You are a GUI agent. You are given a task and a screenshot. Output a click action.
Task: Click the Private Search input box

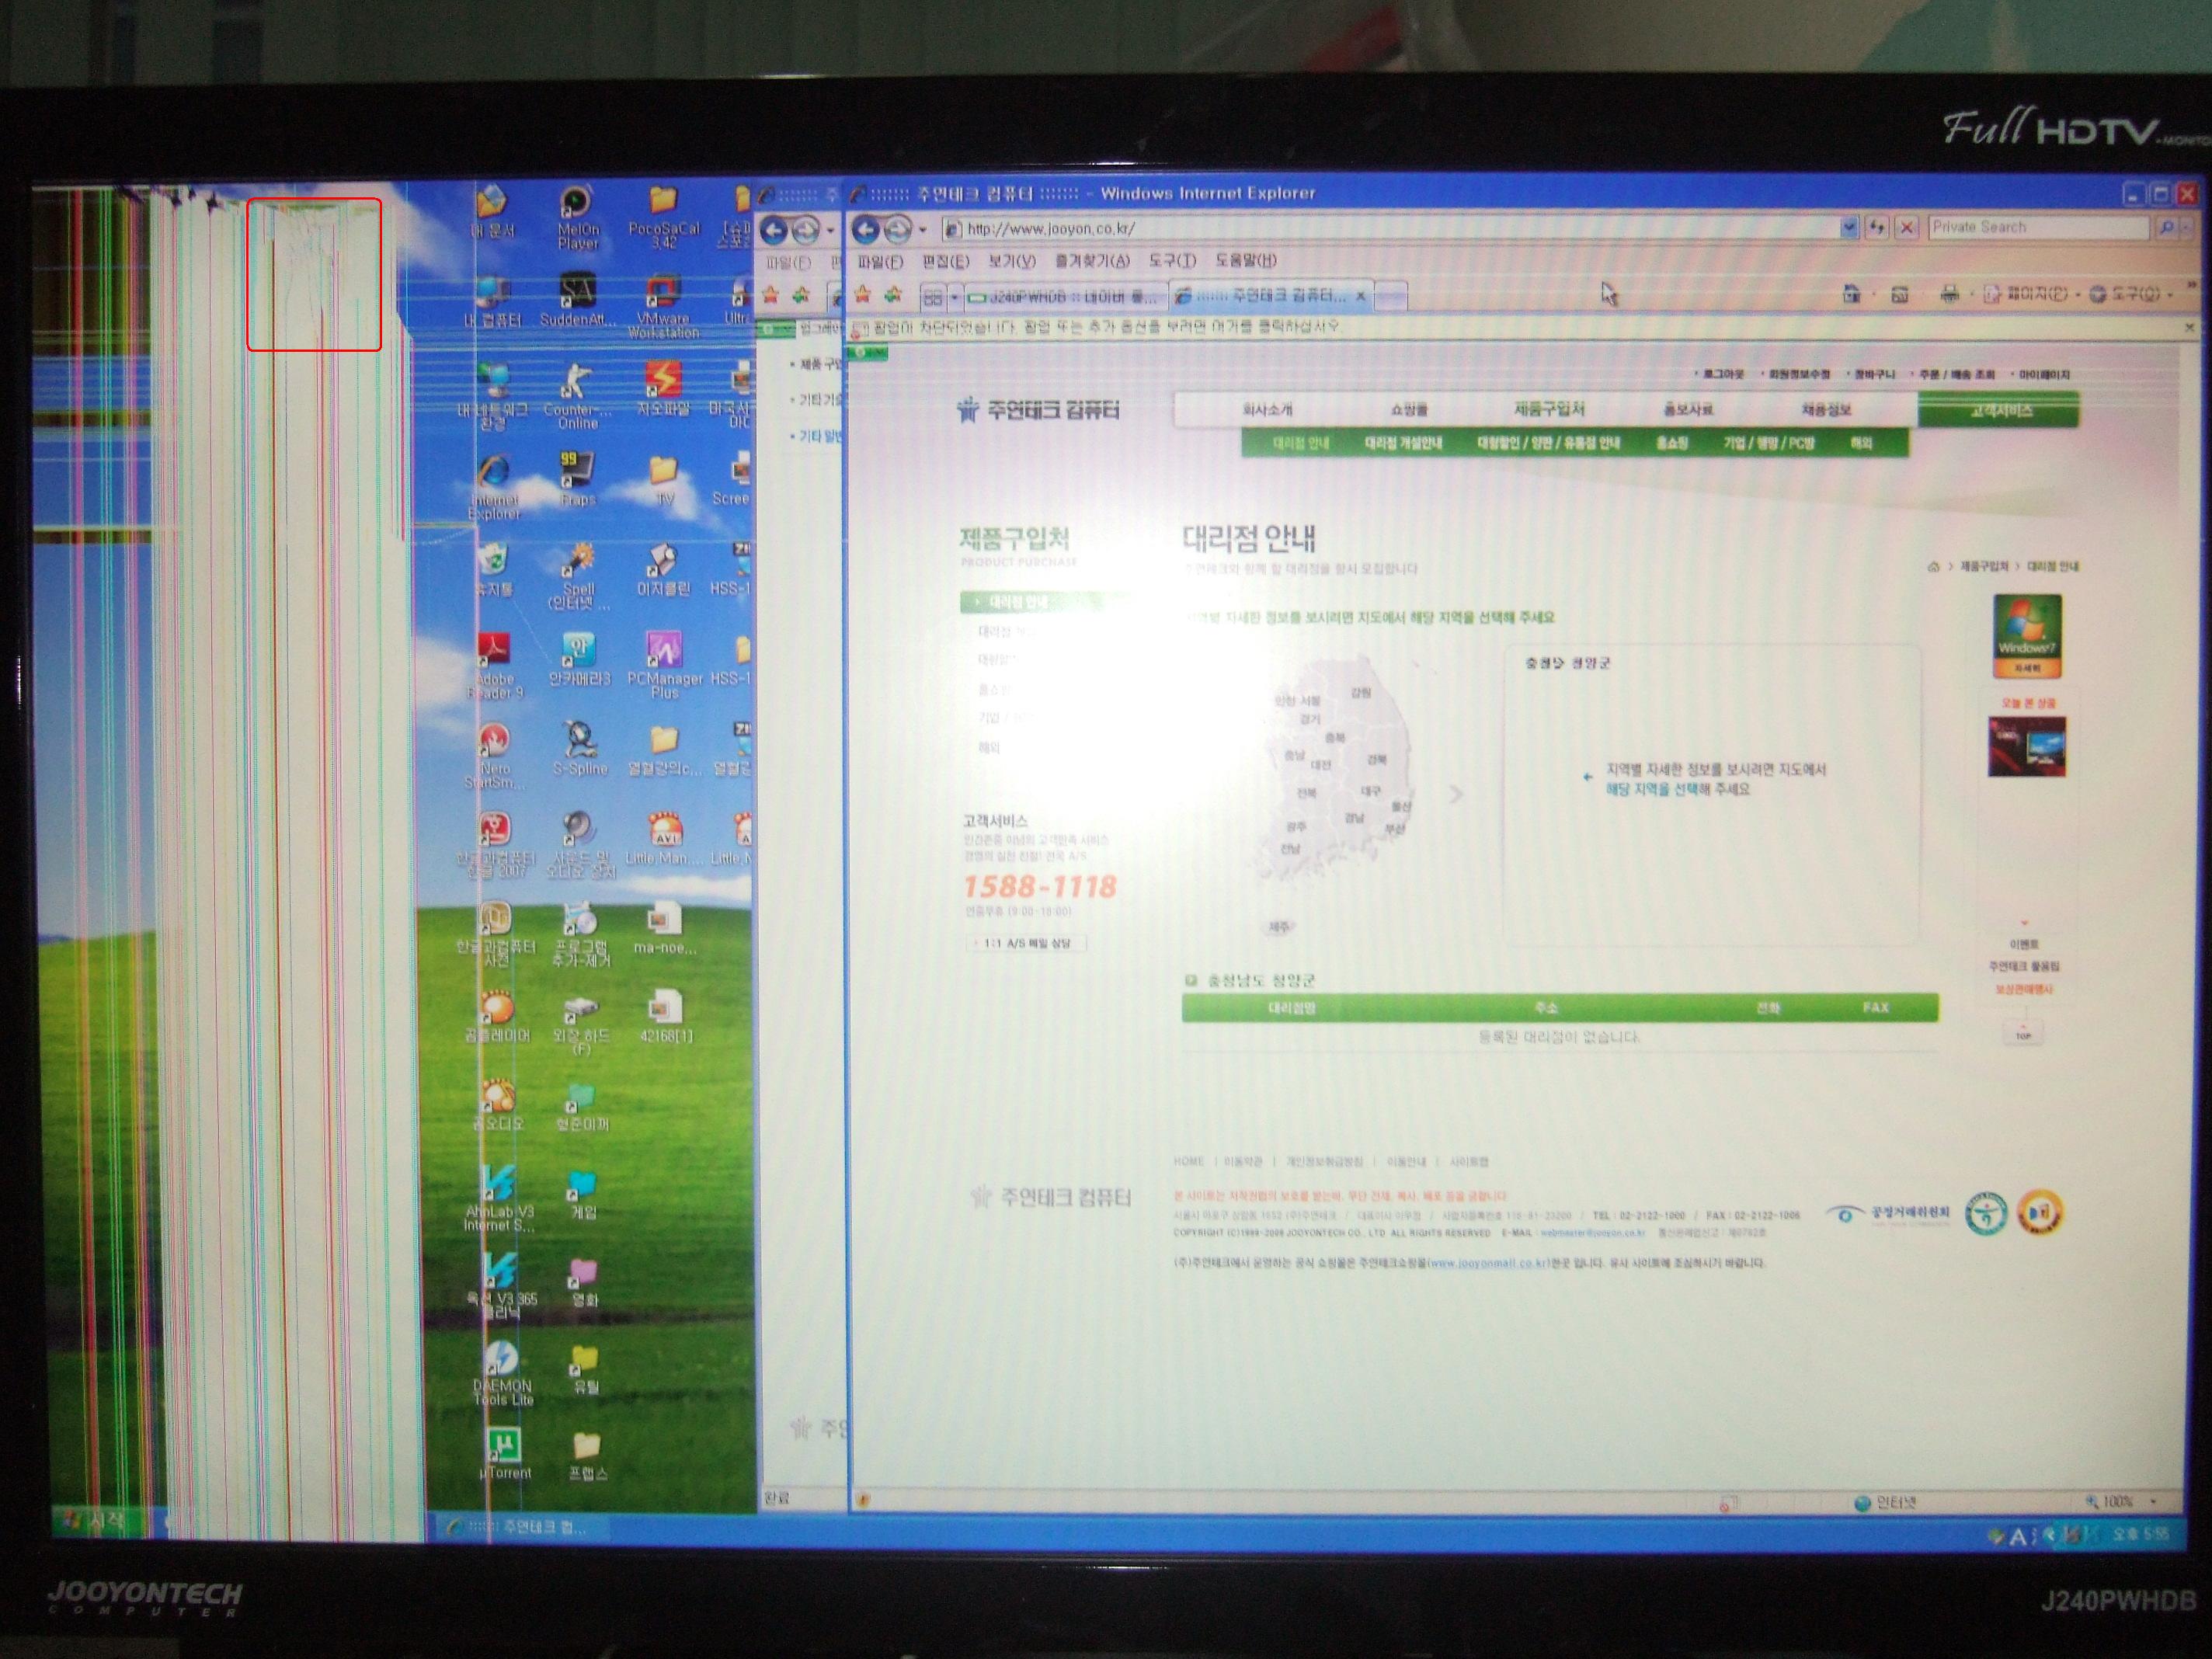point(2039,228)
